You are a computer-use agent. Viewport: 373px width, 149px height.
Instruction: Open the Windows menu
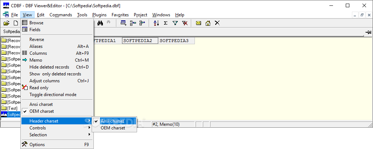pyautogui.click(x=161, y=15)
